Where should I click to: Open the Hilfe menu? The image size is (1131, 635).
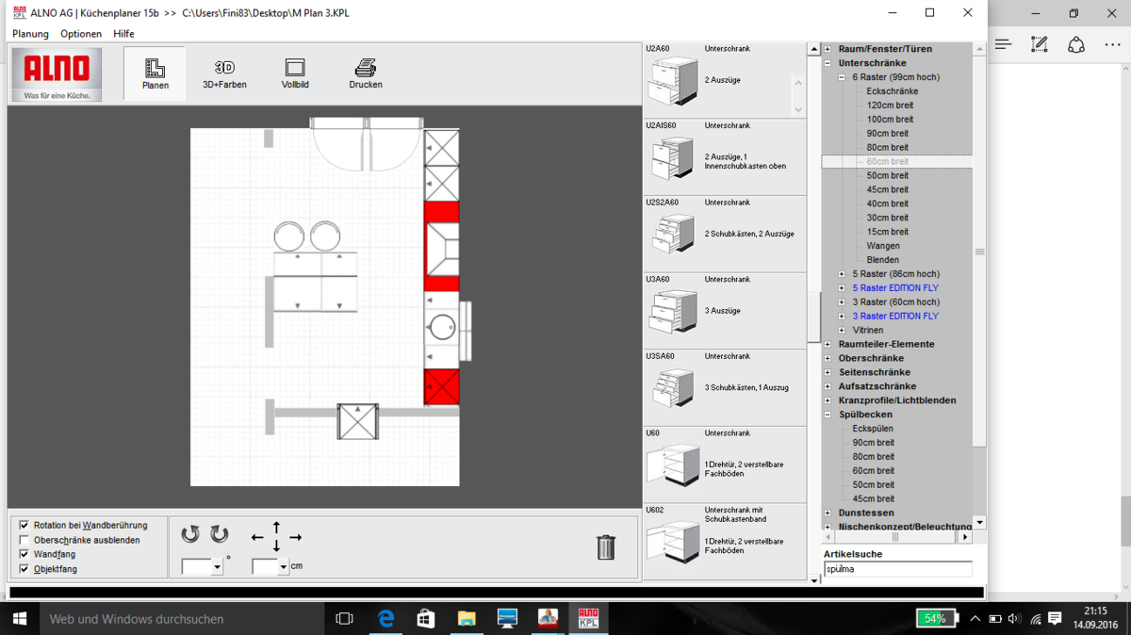coord(123,34)
